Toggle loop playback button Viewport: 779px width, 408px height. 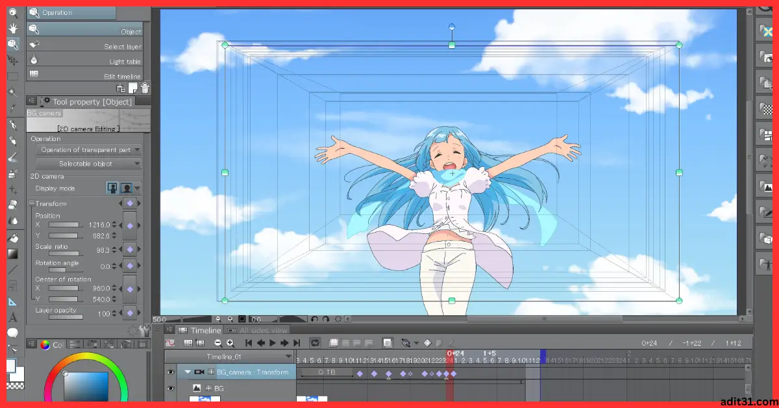[315, 342]
